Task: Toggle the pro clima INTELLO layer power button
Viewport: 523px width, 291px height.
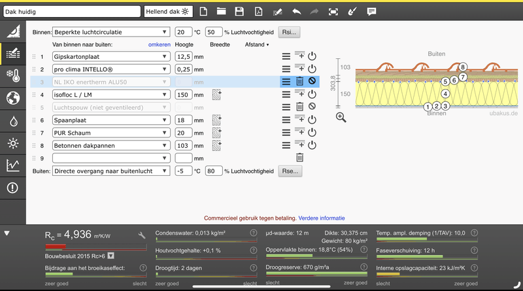Action: 312,69
